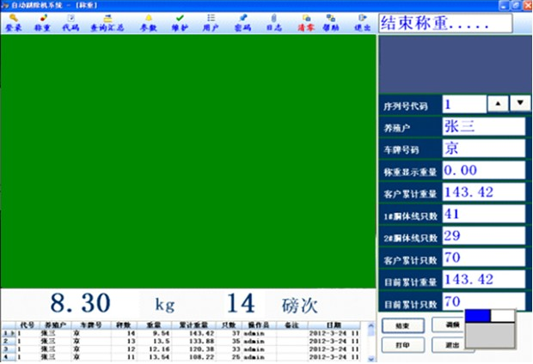This screenshot has height=364, width=533.
Task: Click the 打印 (print) button
Action: (400, 344)
